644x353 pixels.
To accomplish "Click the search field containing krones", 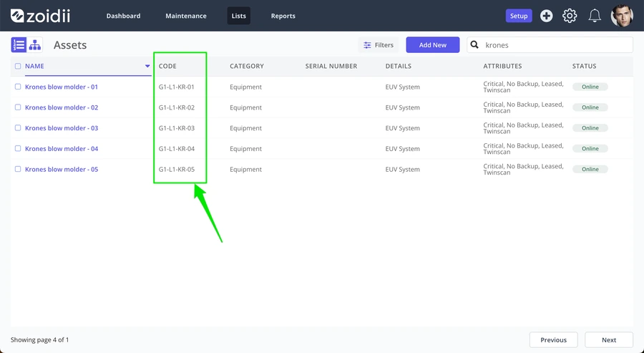I will click(550, 45).
